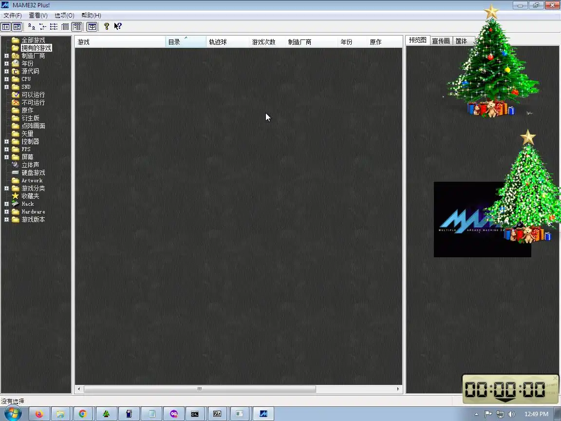Screen dimensions: 561x421
Task: Click the game list scrollbar left arrow
Action: coord(79,389)
